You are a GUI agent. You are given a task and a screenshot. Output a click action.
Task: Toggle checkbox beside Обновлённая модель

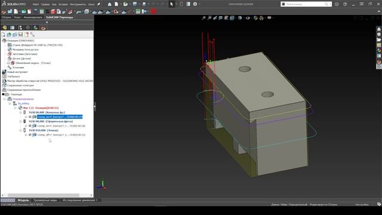click(8, 63)
